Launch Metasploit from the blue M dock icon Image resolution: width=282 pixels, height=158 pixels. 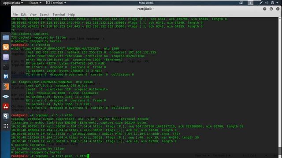click(x=6, y=76)
